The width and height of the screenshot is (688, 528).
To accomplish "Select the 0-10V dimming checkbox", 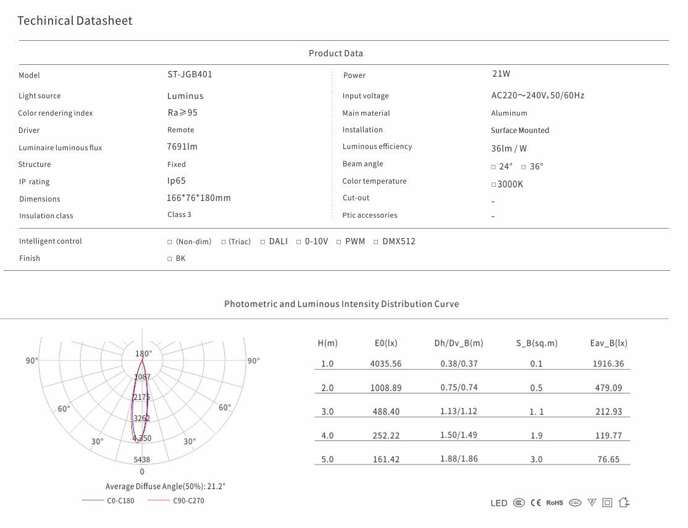I will pyautogui.click(x=299, y=242).
